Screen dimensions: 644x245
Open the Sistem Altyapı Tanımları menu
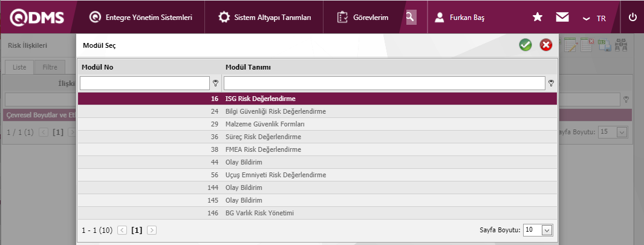[x=265, y=18]
